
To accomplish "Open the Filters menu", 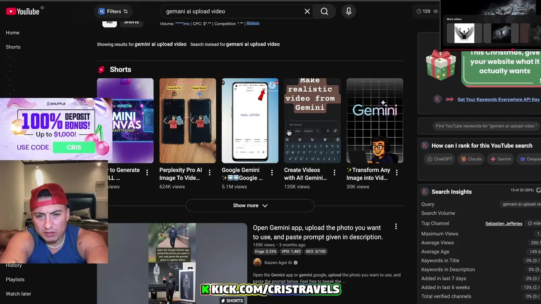I will pos(113,11).
